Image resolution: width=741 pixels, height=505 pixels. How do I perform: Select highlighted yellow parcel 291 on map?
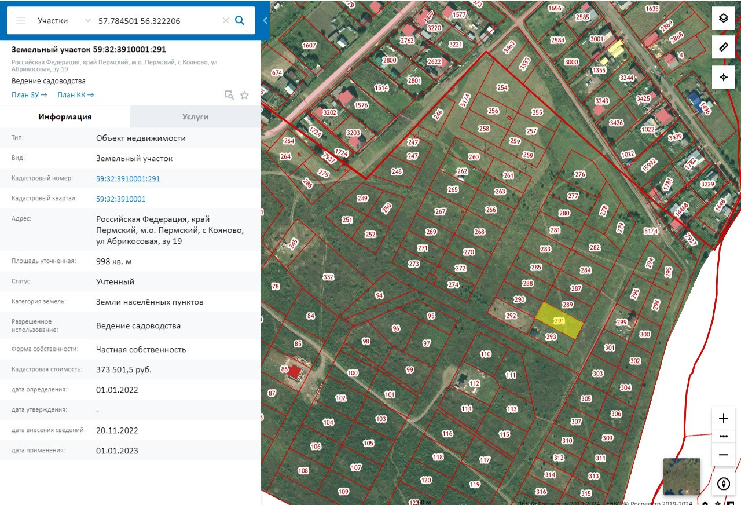559,321
